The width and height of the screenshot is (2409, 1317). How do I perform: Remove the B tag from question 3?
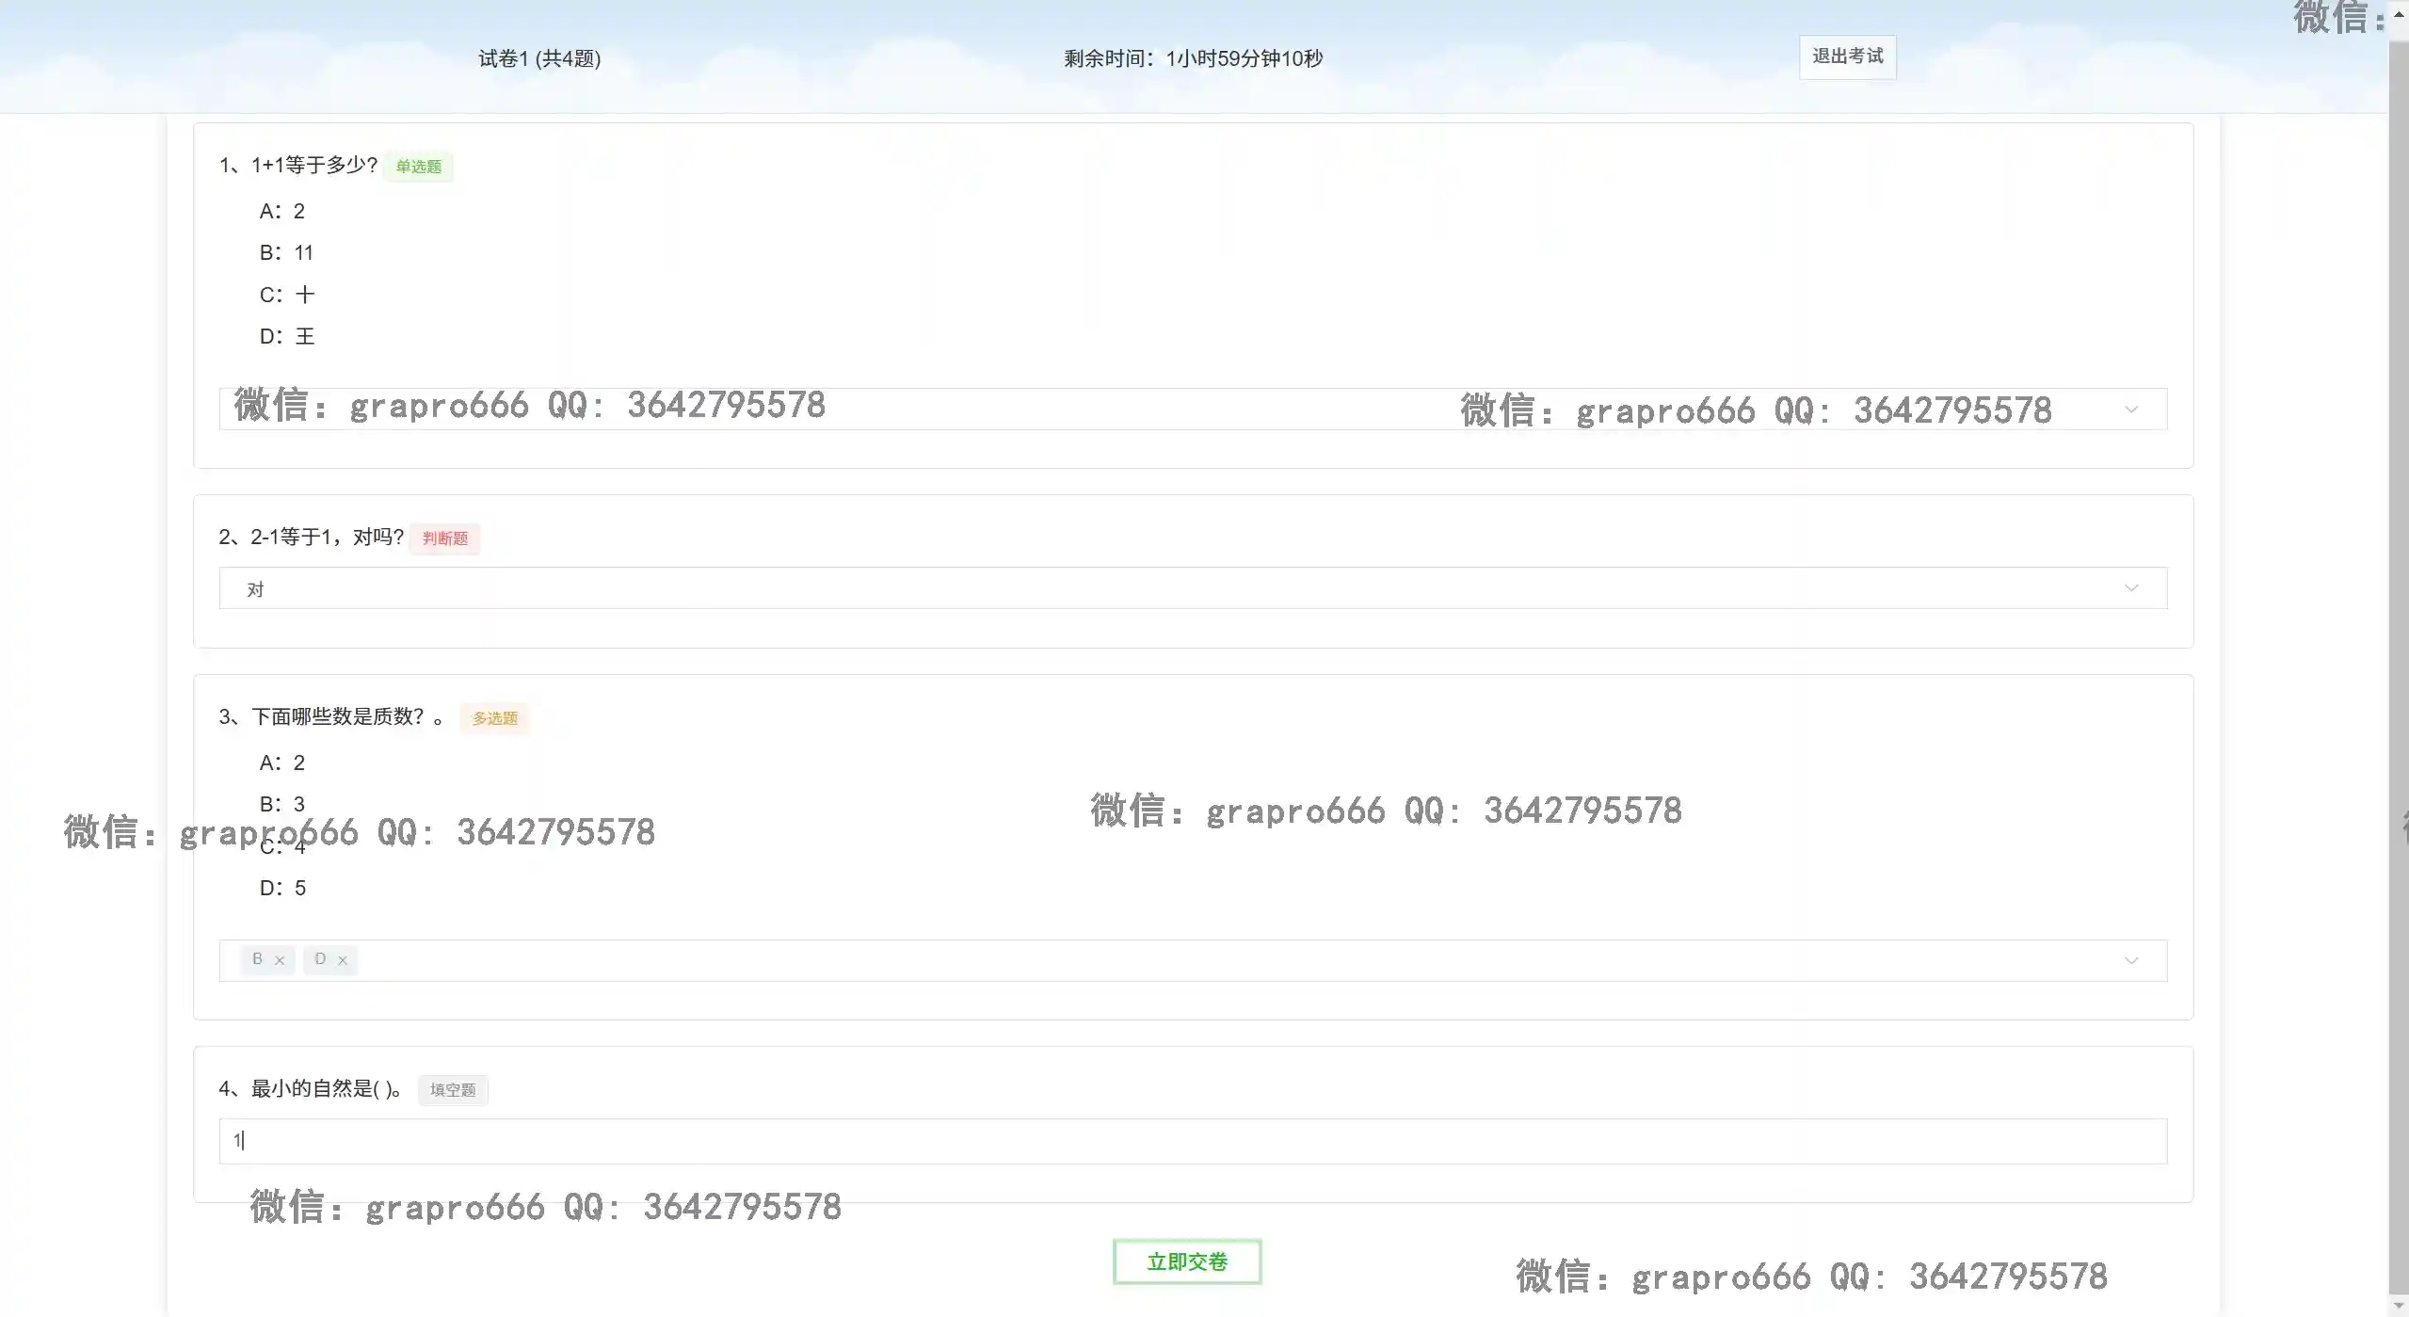pos(280,960)
